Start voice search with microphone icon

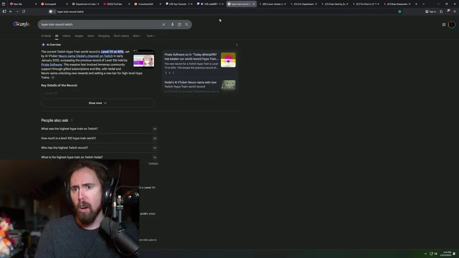(x=172, y=24)
